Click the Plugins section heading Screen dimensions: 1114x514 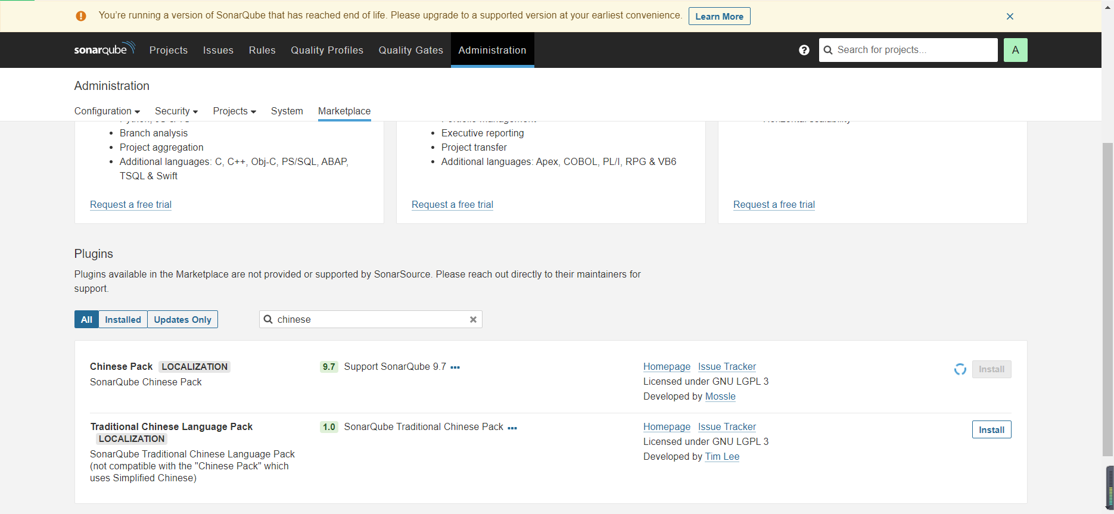coord(94,254)
